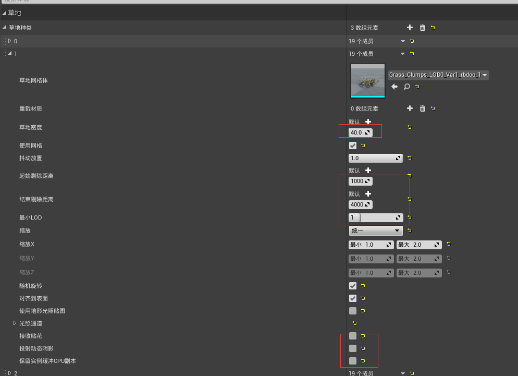The width and height of the screenshot is (518, 376).
Task: Browse to grass mesh with magnifier icon
Action: click(x=406, y=87)
